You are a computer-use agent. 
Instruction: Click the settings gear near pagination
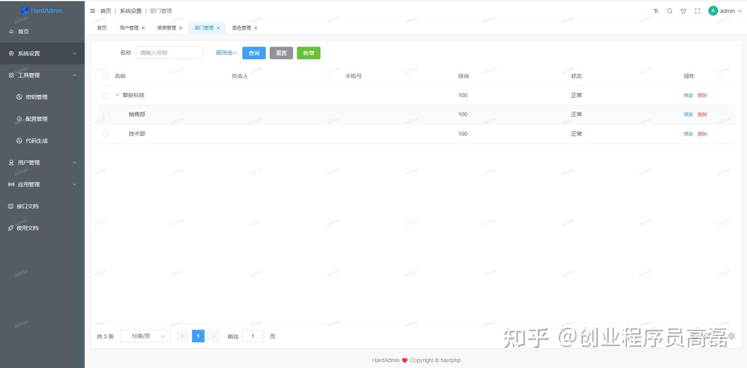tap(732, 336)
